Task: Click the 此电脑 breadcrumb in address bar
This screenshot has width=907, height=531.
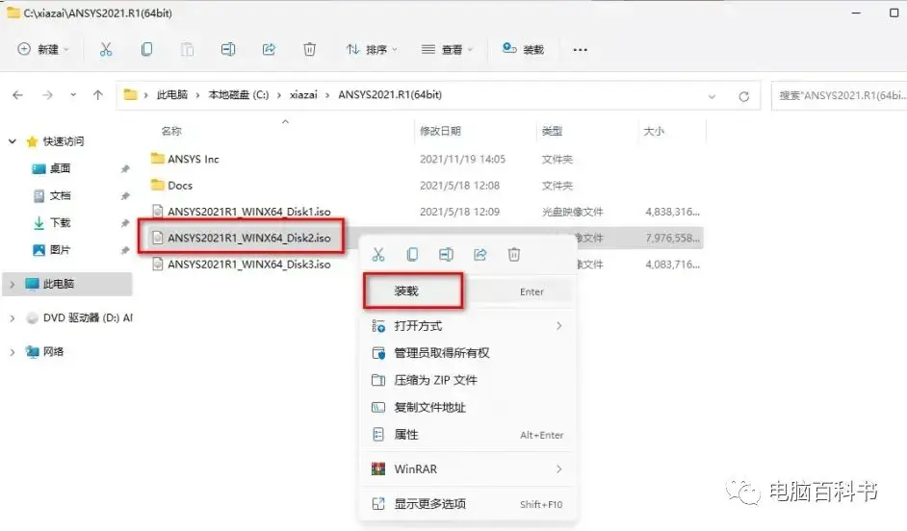Action: tap(171, 95)
